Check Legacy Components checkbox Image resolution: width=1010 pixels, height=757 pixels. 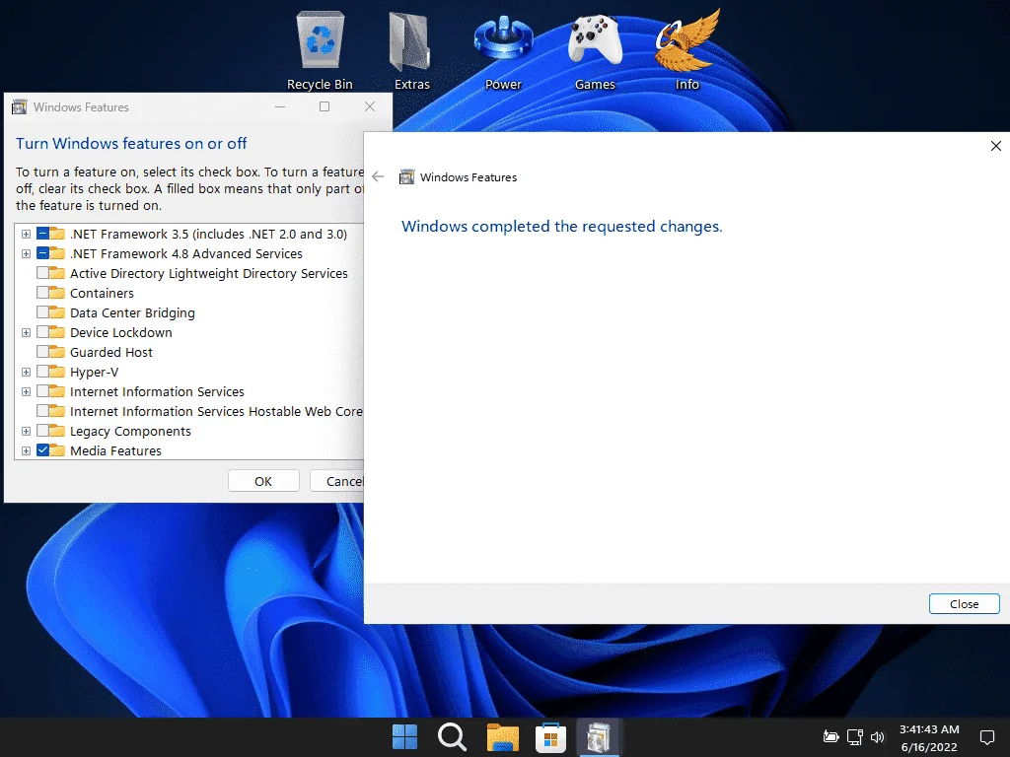43,431
